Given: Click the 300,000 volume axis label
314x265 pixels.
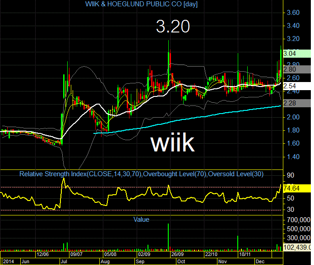Looking at the screenshot, I should click(x=299, y=238).
